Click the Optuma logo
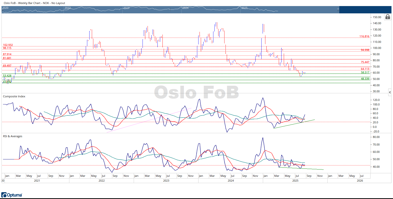The image size is (393, 199). click(x=12, y=195)
